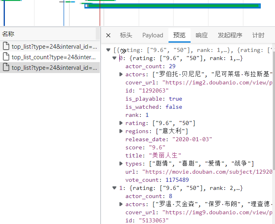Click the img2.doubanio.com cover_url value
This screenshot has width=275, height=224.
[x=217, y=82]
